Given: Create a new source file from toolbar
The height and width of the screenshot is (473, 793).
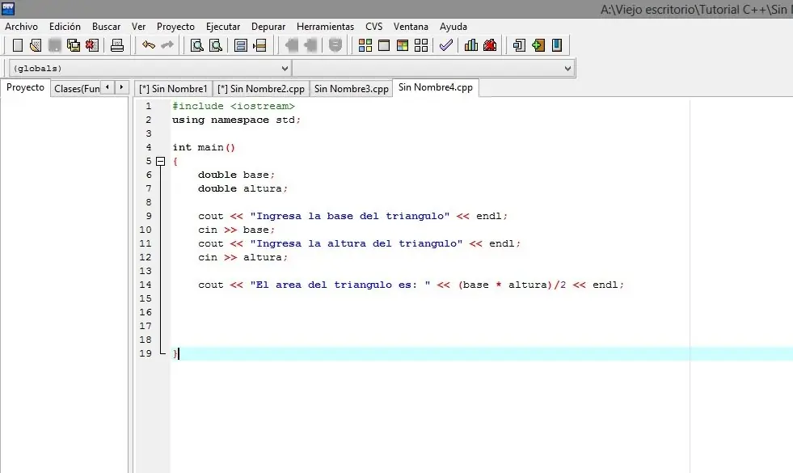Looking at the screenshot, I should [18, 45].
